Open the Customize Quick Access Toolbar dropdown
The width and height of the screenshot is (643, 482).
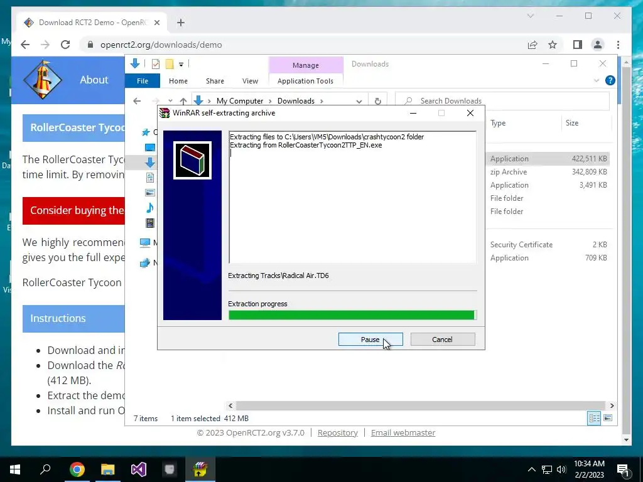pyautogui.click(x=181, y=65)
